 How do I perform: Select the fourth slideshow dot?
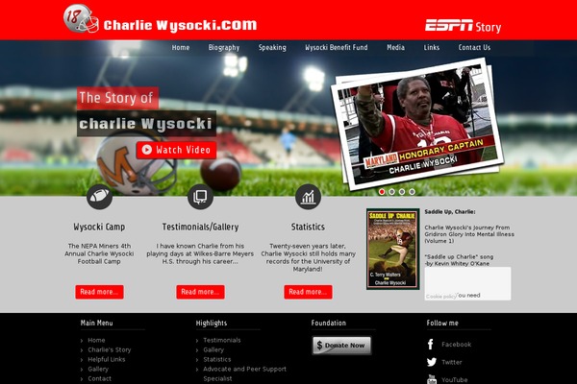[412, 191]
